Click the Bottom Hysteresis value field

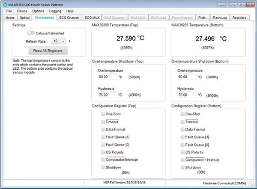tap(187, 95)
